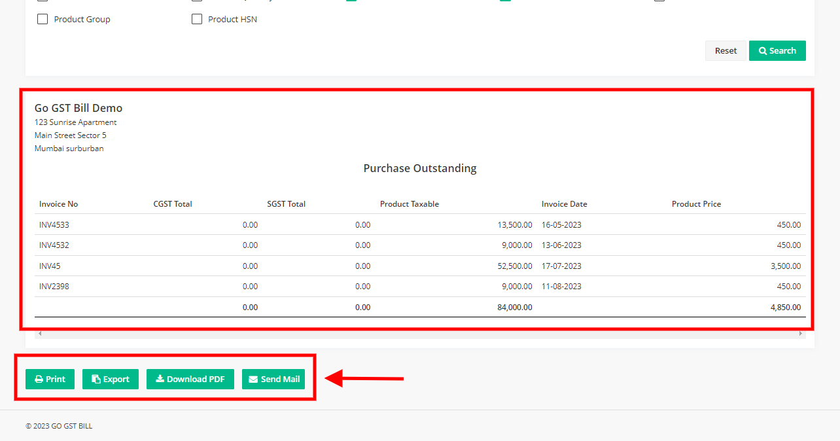840x441 pixels.
Task: Click the CGST Total column header
Action: click(x=173, y=204)
